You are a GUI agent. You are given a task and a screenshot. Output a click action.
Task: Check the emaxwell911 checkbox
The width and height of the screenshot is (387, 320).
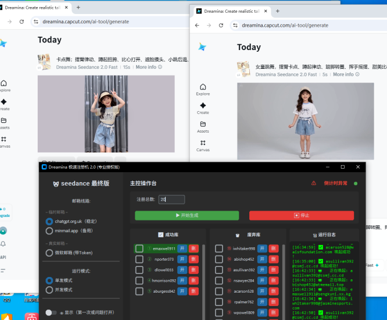139,248
